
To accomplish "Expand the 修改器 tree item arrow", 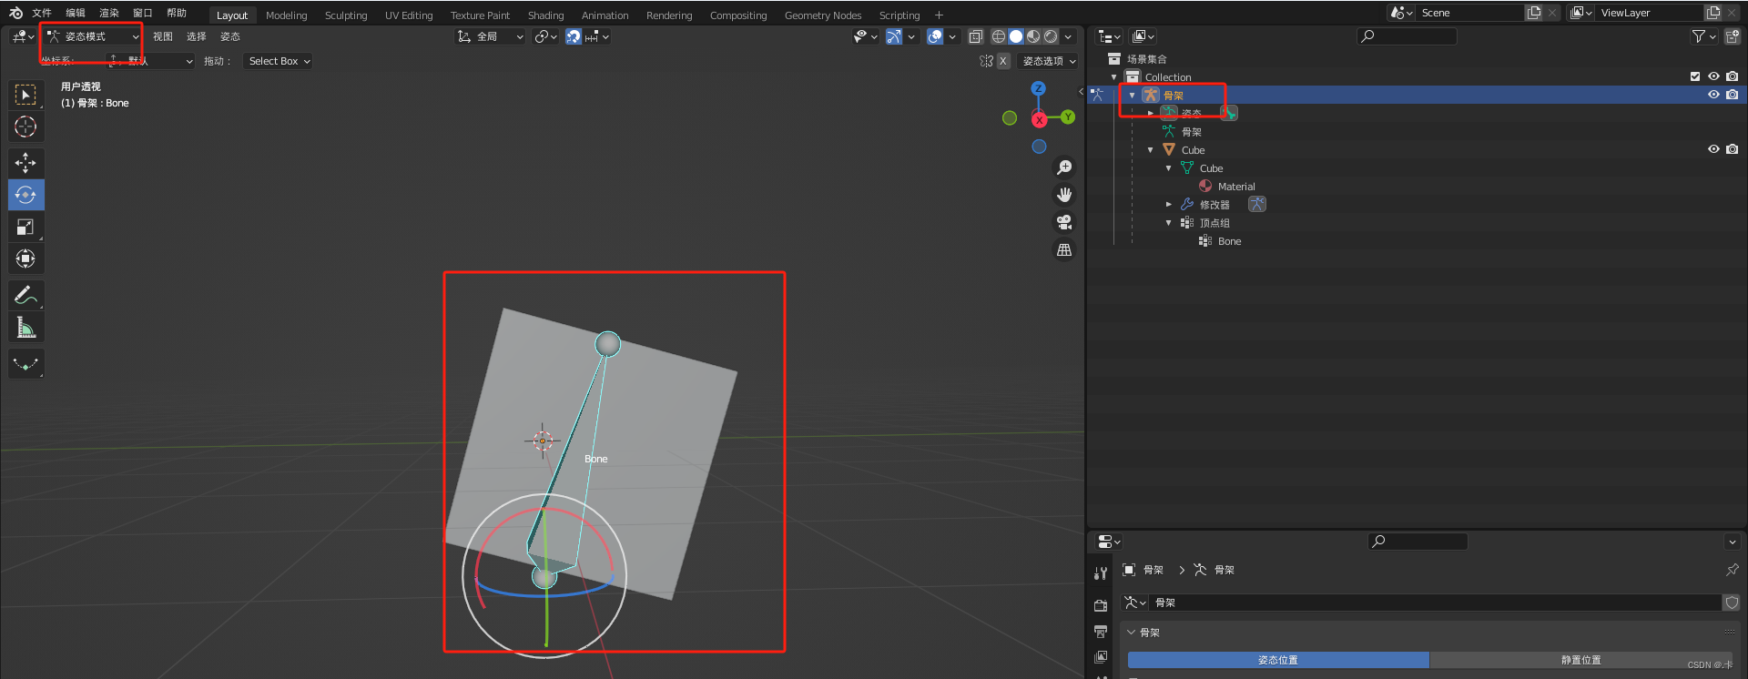I will point(1169,205).
